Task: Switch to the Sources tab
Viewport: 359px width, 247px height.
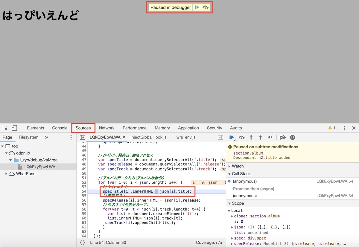Action: (83, 128)
